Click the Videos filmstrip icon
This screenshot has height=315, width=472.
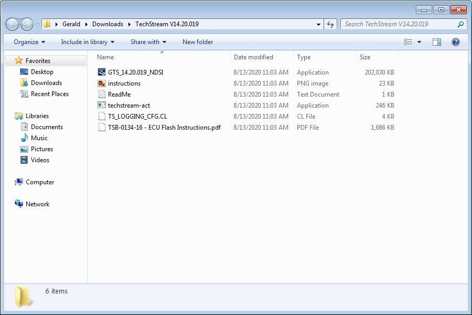(24, 160)
